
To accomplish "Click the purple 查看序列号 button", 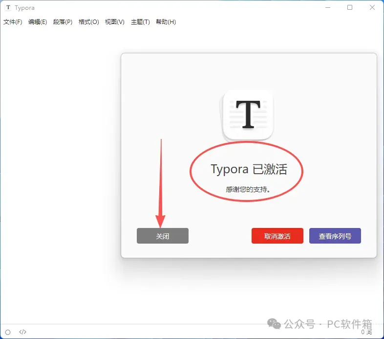I will click(335, 236).
